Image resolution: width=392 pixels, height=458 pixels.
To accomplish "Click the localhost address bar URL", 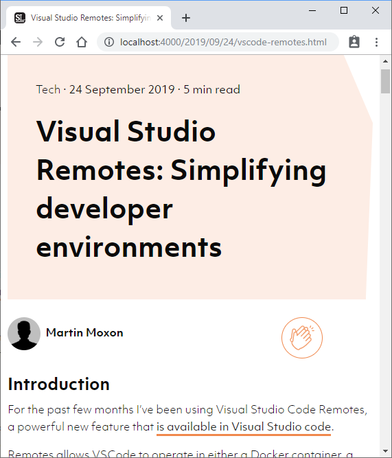I will click(x=223, y=42).
